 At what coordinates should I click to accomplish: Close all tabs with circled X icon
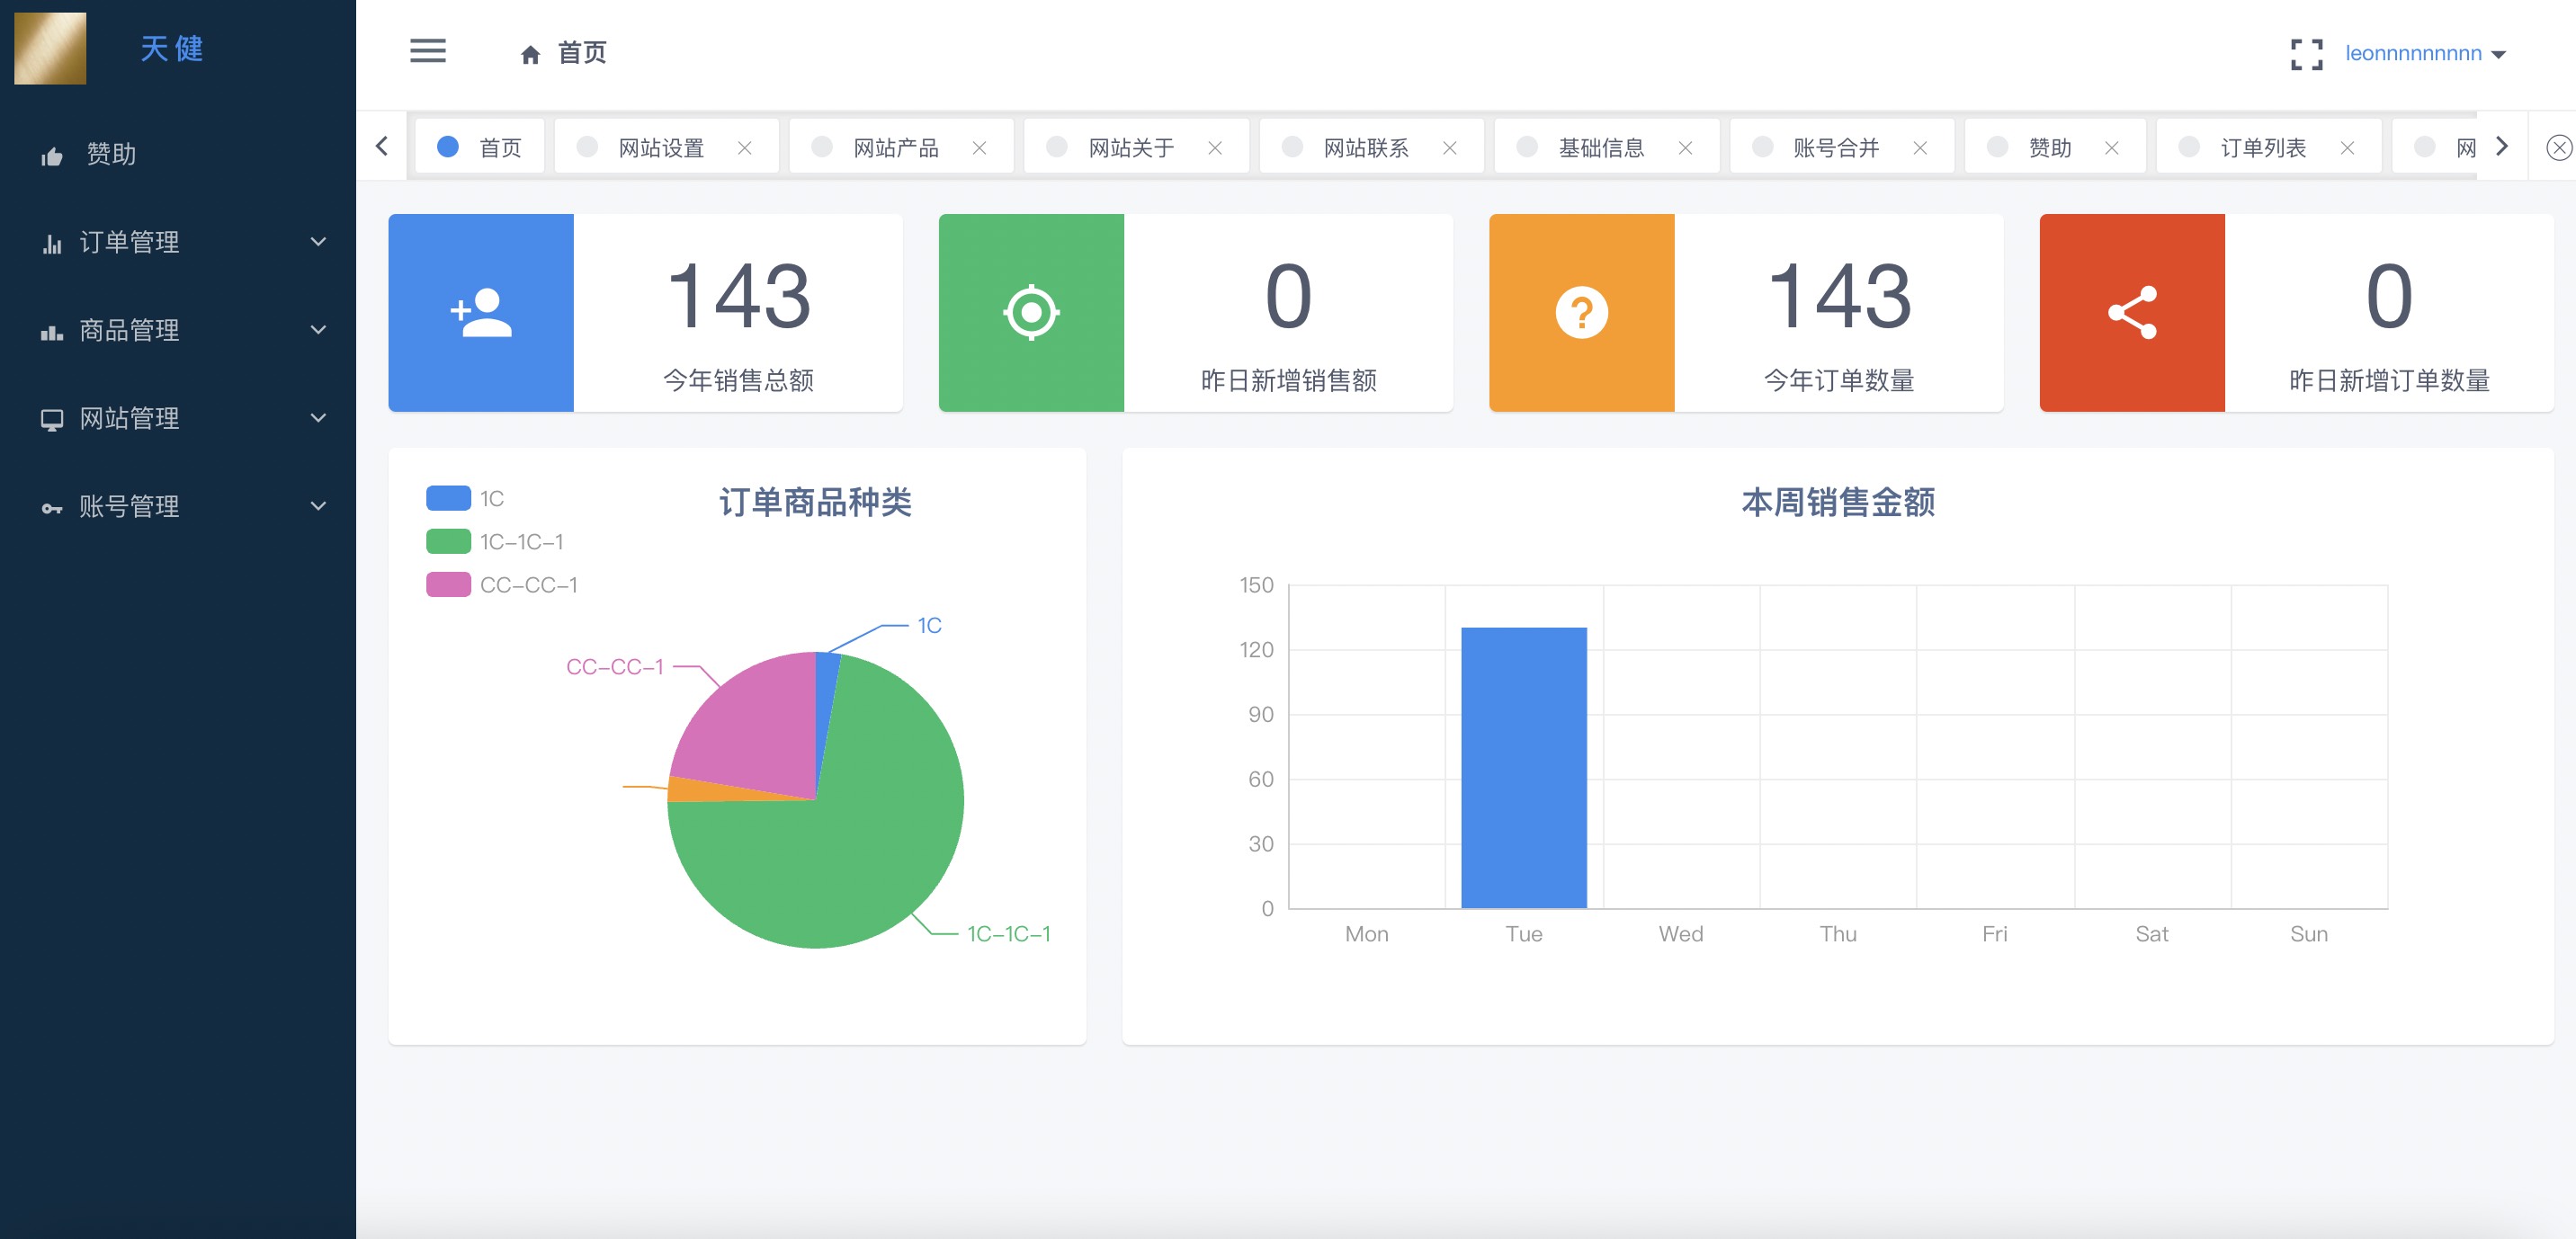click(x=2558, y=148)
